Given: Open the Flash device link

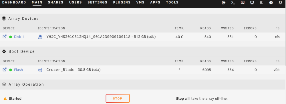Looking at the screenshot, I should click(18, 70).
